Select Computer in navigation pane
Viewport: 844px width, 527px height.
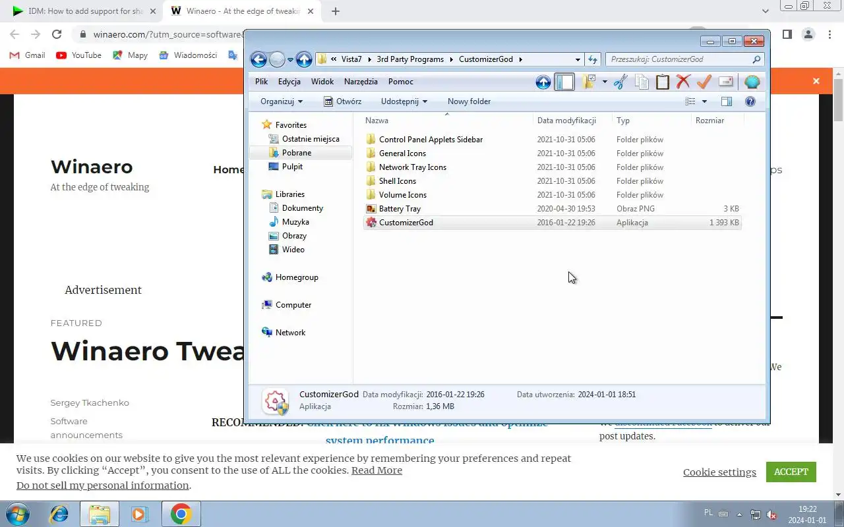pyautogui.click(x=293, y=305)
